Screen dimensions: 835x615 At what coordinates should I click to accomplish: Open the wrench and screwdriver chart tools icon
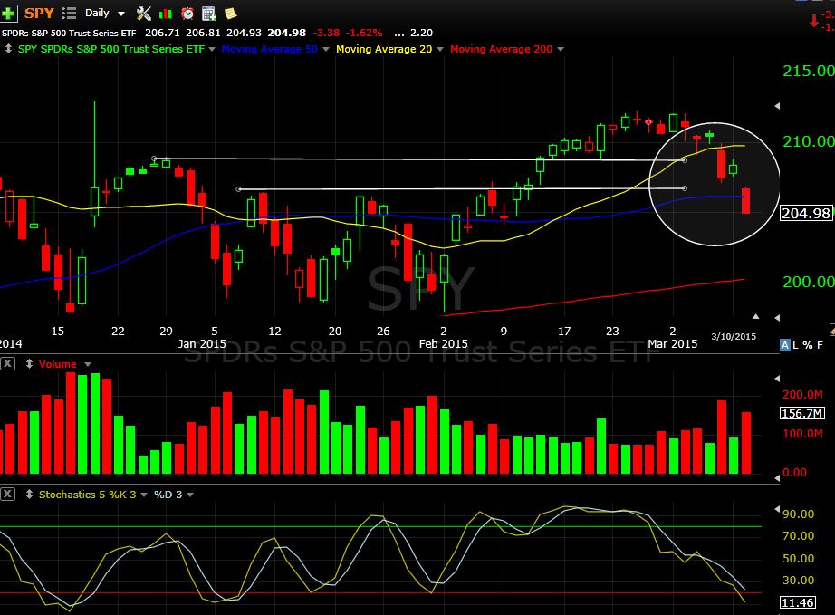click(144, 14)
